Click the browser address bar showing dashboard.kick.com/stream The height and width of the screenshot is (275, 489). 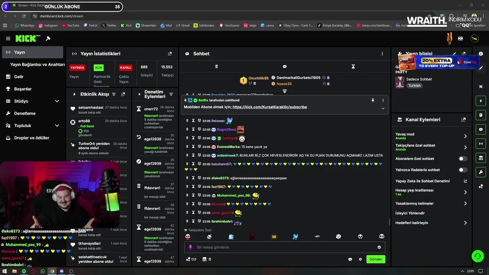[x=61, y=16]
